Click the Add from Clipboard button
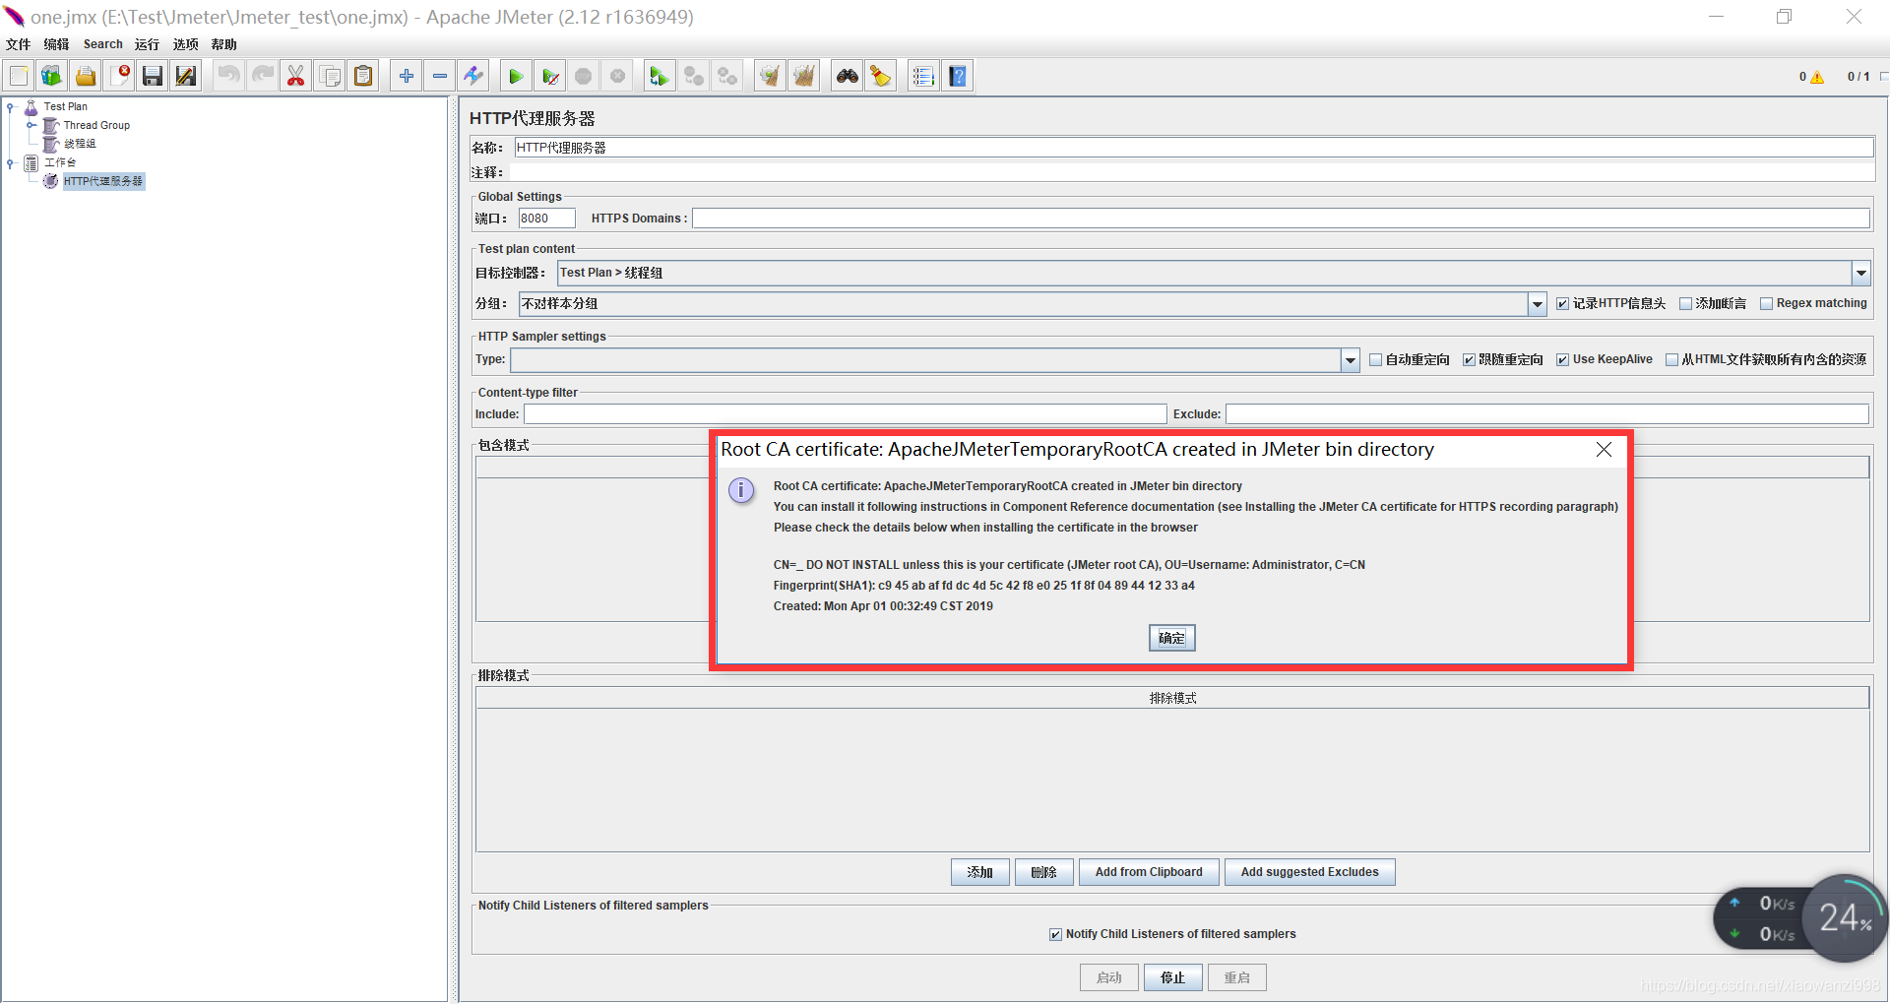This screenshot has width=1890, height=1004. click(1149, 872)
